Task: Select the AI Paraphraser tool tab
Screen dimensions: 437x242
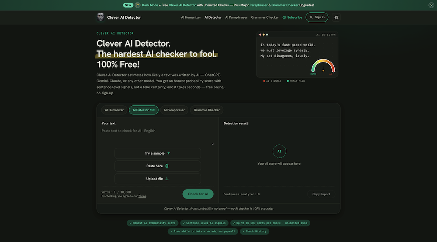Action: [x=174, y=110]
